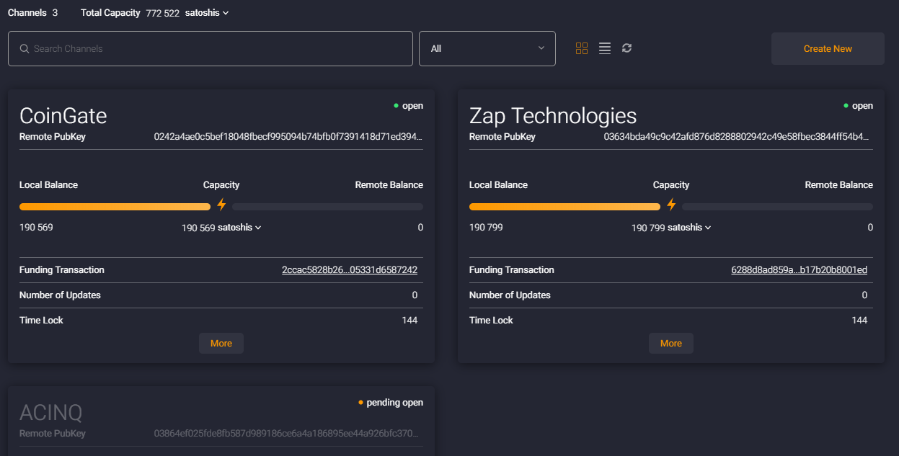Select CoinGate remote pubkey text
The image size is (899, 456).
point(288,137)
